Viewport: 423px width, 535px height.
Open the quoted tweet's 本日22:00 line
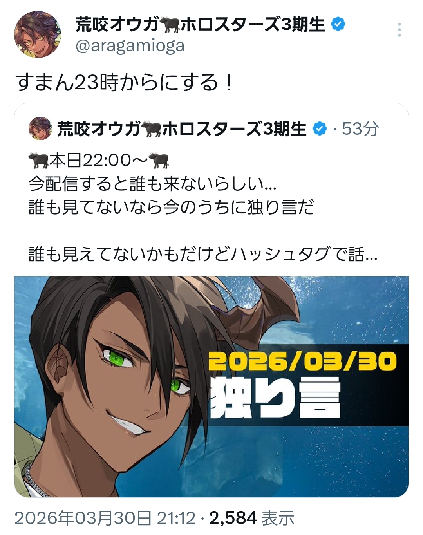click(x=99, y=160)
